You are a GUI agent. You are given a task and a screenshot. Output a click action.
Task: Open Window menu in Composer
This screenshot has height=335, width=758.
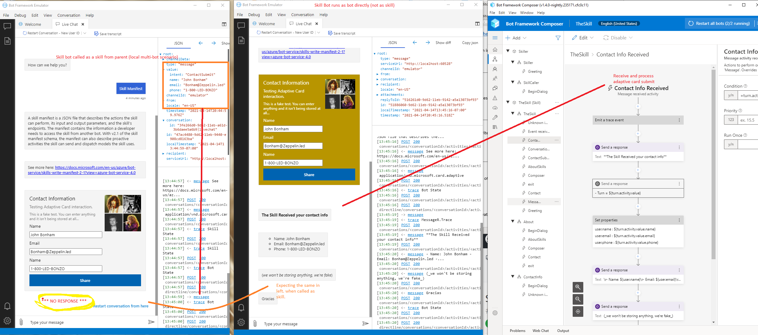click(x=527, y=13)
